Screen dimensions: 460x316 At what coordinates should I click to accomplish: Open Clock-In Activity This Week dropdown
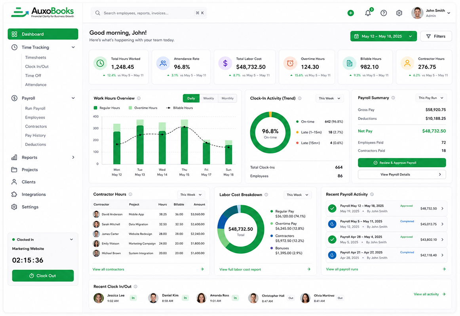329,98
